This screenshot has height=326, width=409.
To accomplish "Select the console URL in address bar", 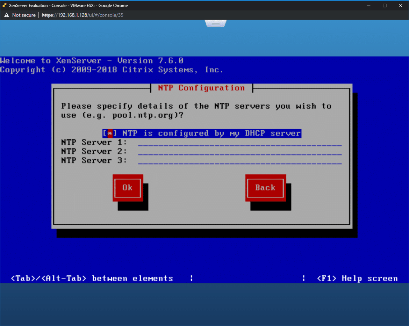I will 82,15.
